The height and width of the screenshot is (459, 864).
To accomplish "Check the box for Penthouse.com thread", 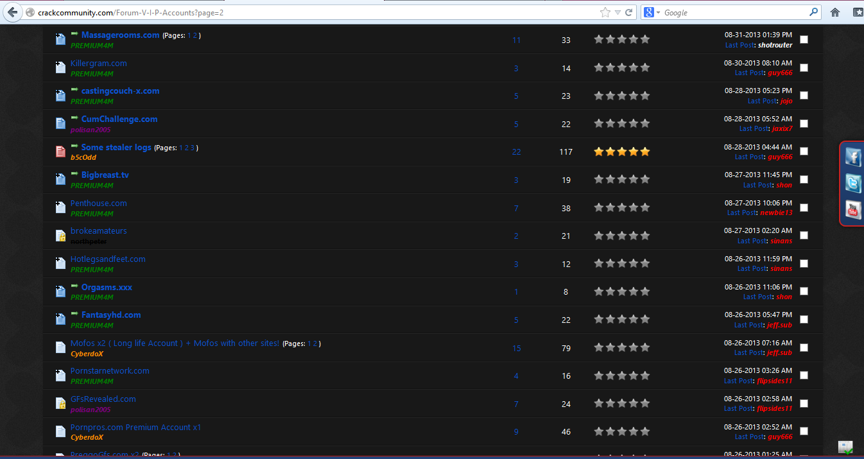I will pyautogui.click(x=804, y=207).
